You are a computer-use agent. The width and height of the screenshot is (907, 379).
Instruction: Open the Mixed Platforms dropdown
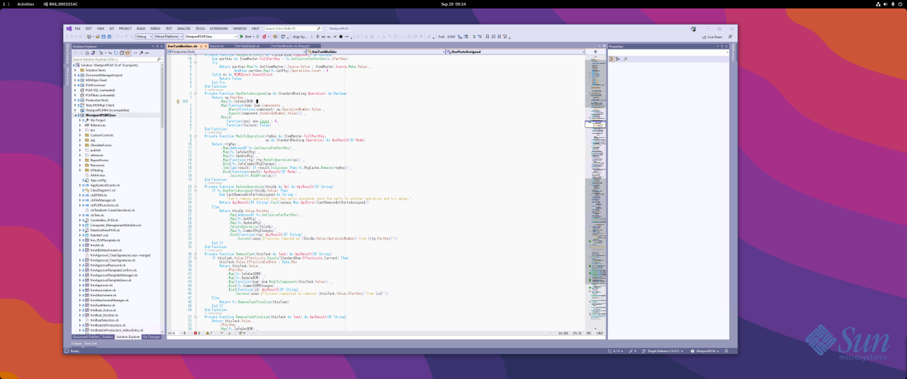tap(169, 36)
